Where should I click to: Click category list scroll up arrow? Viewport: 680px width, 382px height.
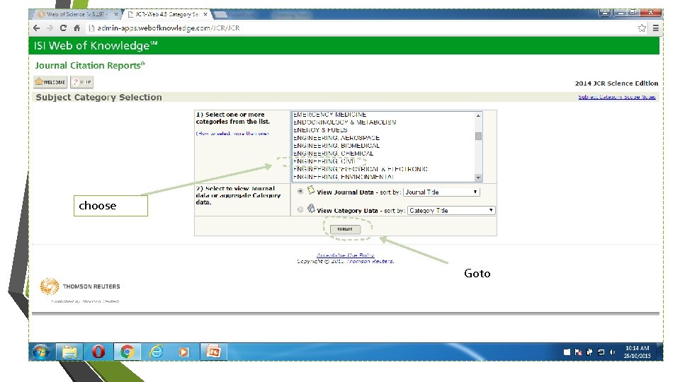(478, 115)
